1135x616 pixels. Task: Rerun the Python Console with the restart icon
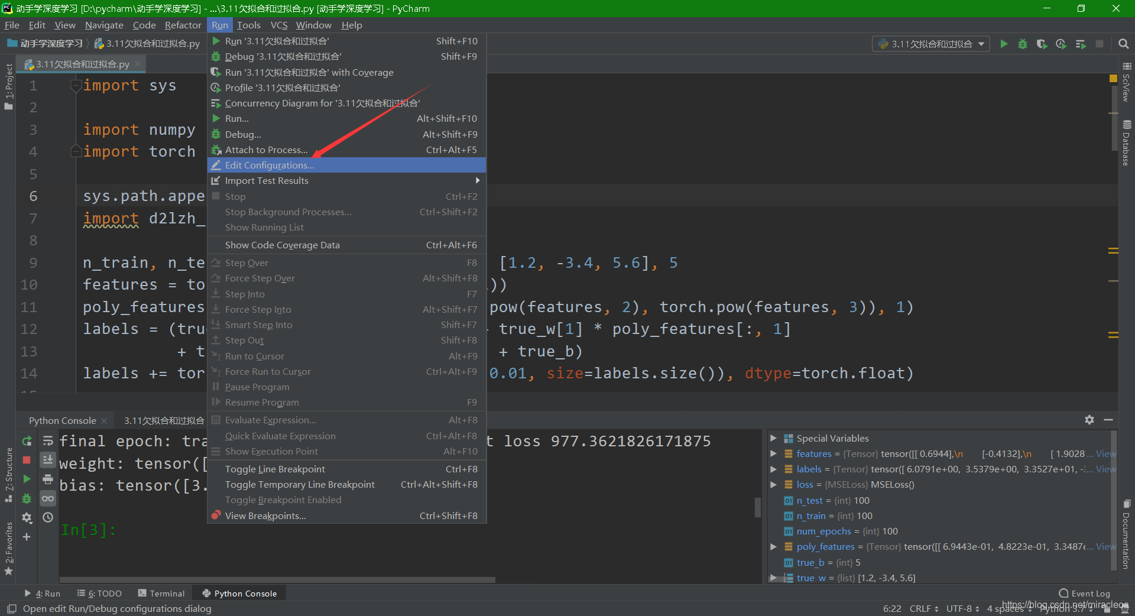pyautogui.click(x=27, y=442)
